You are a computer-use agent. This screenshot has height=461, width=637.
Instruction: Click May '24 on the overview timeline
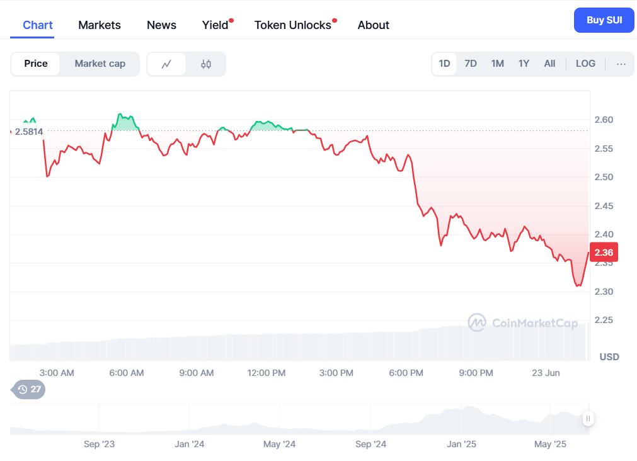coord(279,444)
